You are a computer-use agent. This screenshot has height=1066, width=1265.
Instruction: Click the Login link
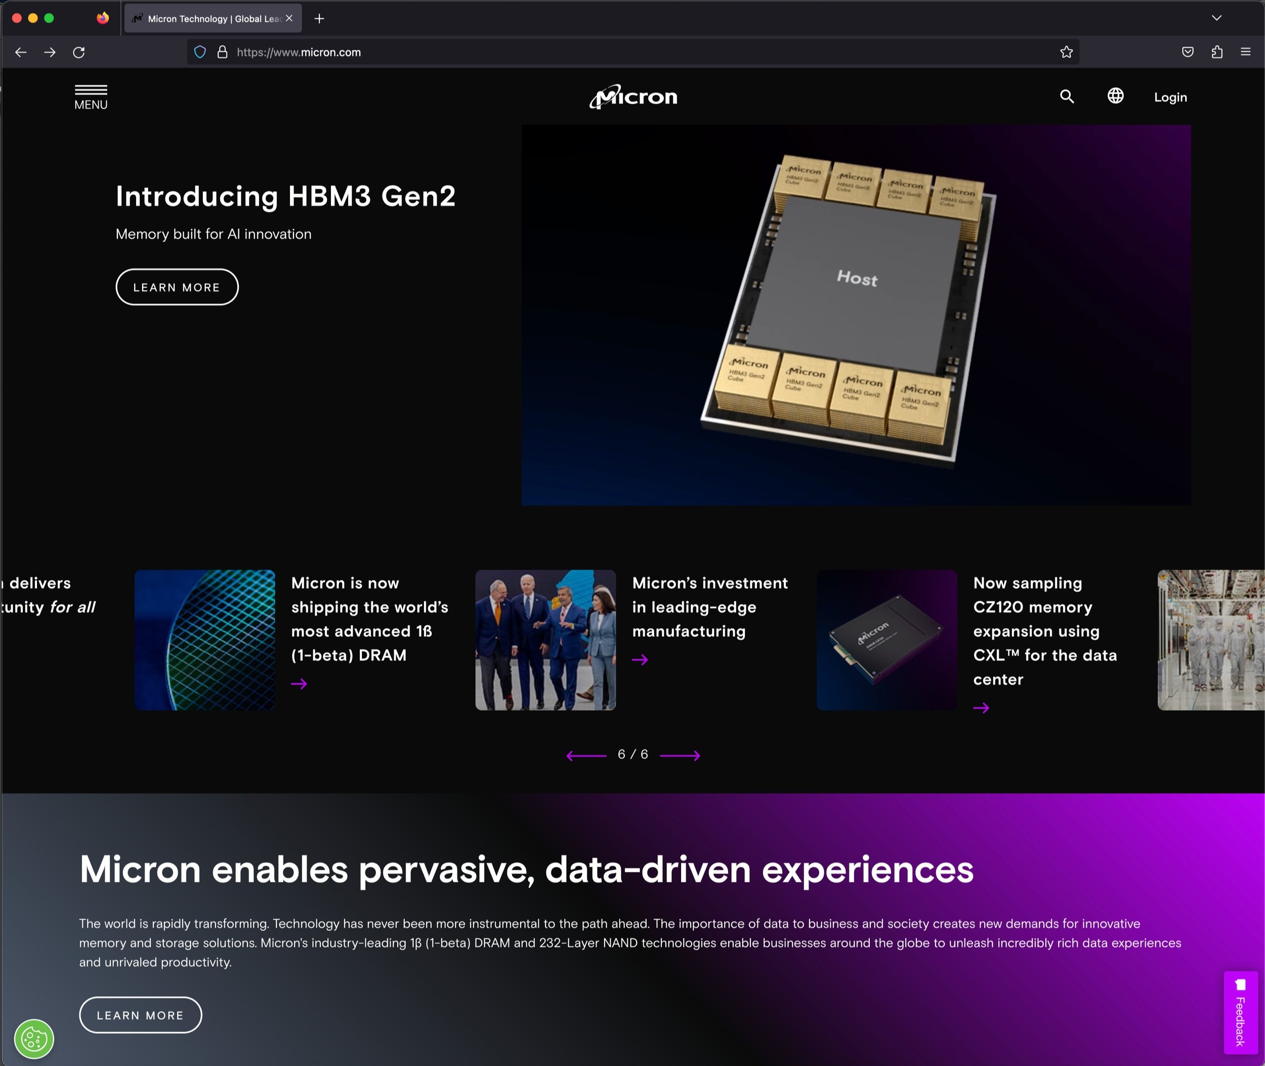pos(1170,97)
